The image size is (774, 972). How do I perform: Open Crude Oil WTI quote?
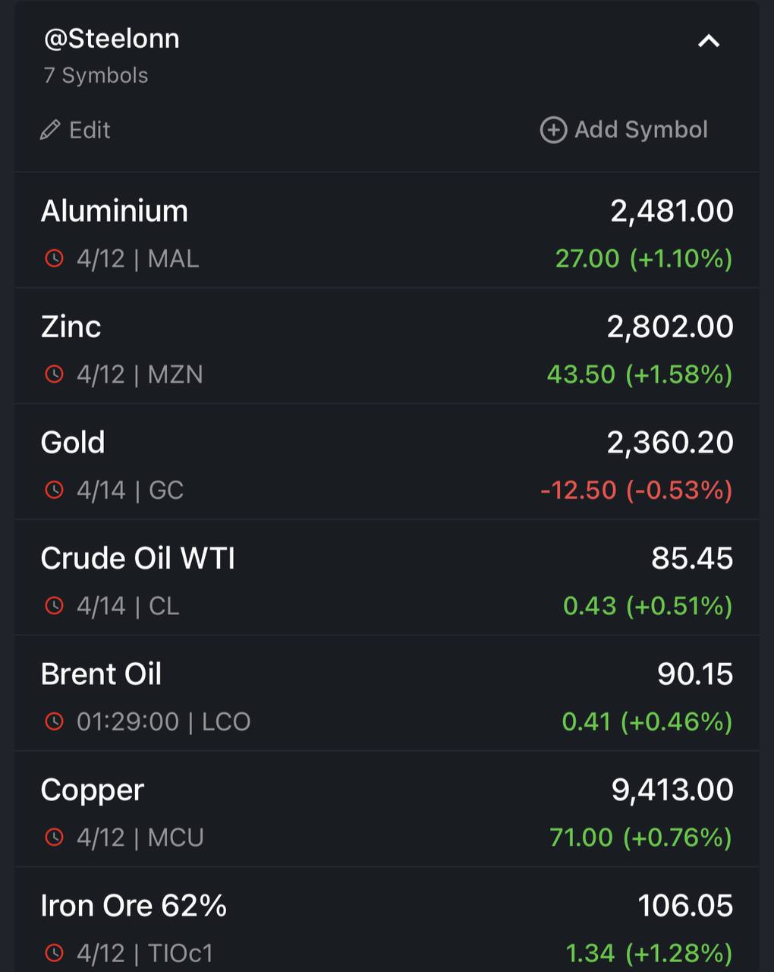[387, 578]
